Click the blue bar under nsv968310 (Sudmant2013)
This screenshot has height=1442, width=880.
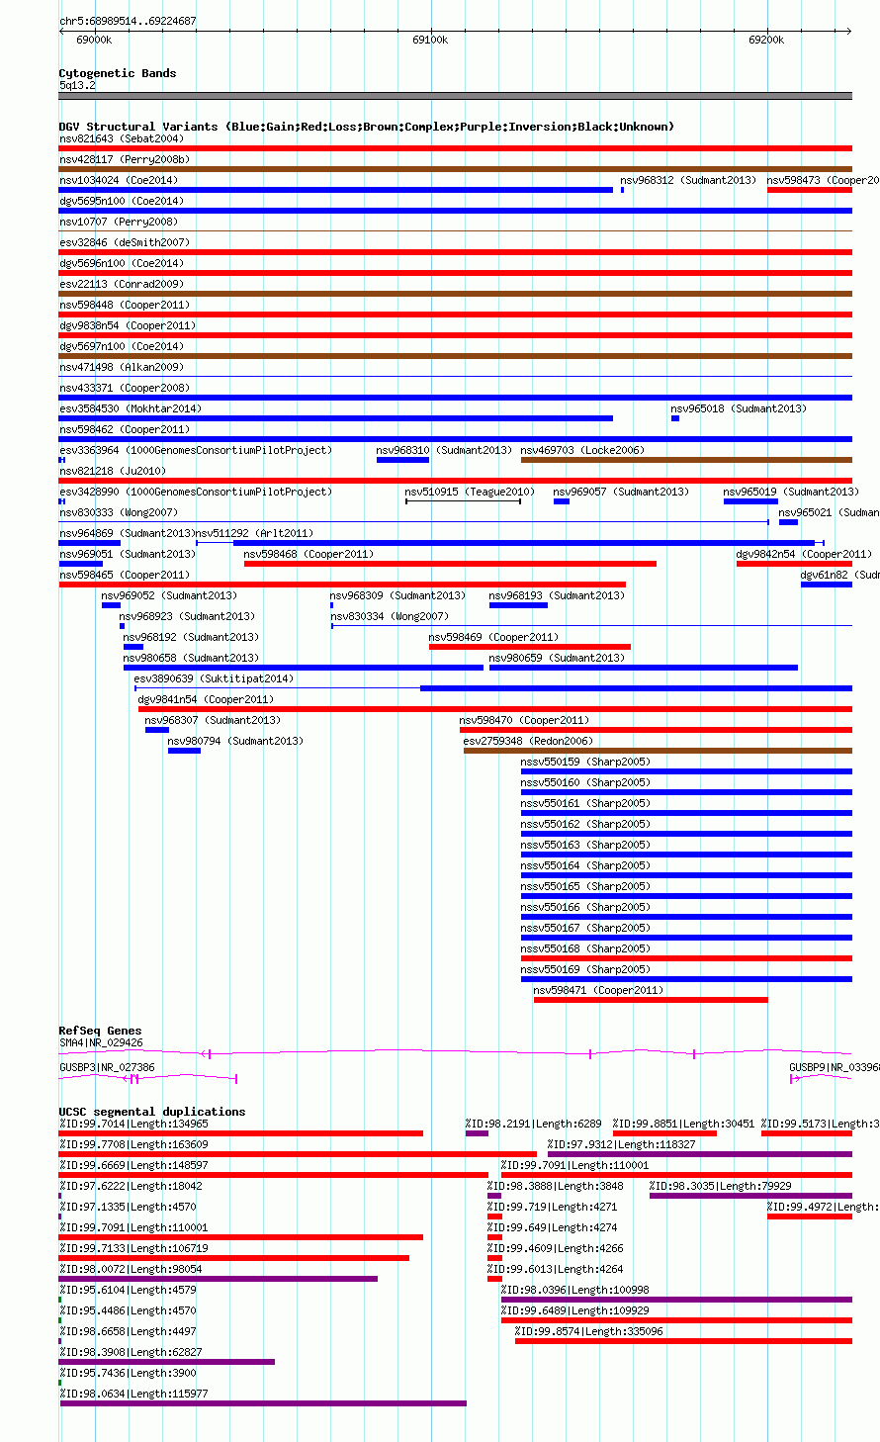[402, 460]
